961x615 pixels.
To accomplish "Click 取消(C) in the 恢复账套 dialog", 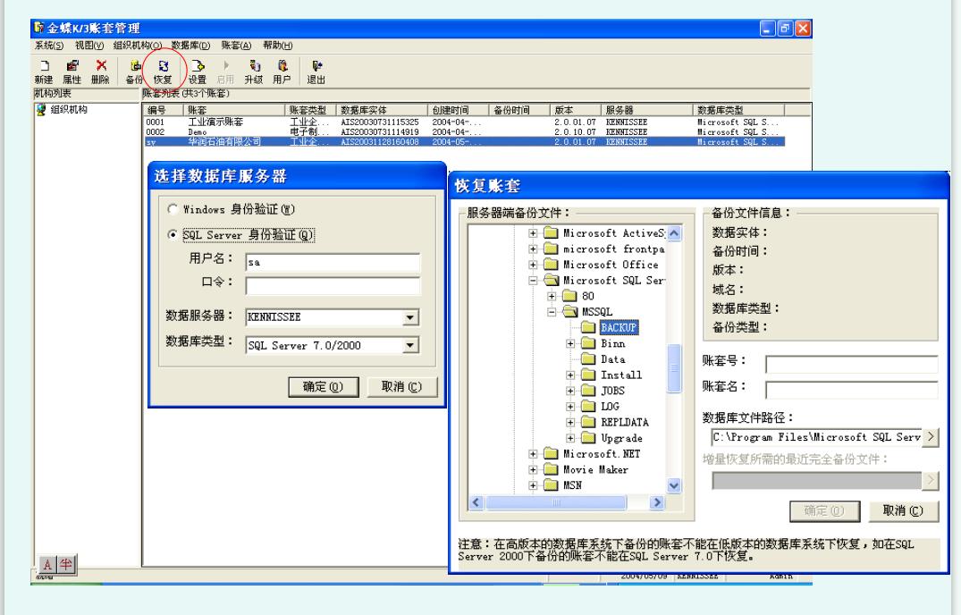I will [x=904, y=511].
